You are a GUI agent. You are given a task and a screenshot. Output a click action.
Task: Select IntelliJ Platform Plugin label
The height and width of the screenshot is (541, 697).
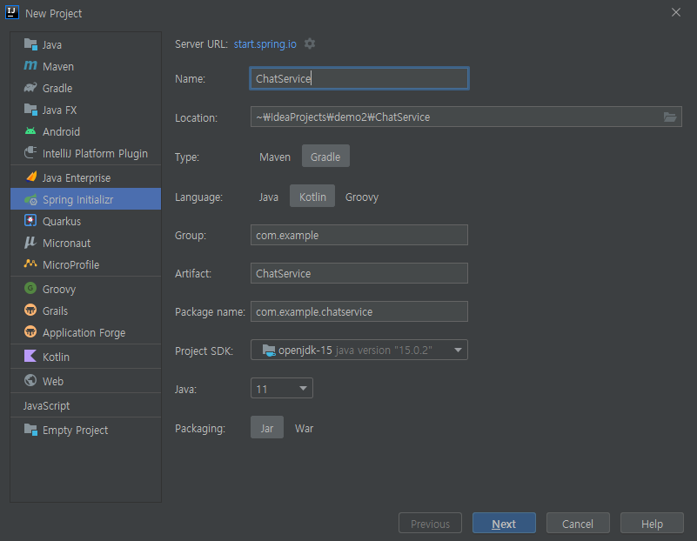click(x=95, y=153)
